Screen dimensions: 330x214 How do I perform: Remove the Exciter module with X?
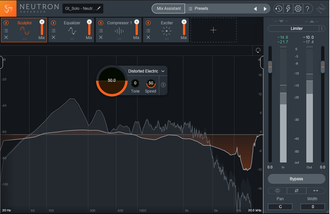pyautogui.click(x=148, y=37)
